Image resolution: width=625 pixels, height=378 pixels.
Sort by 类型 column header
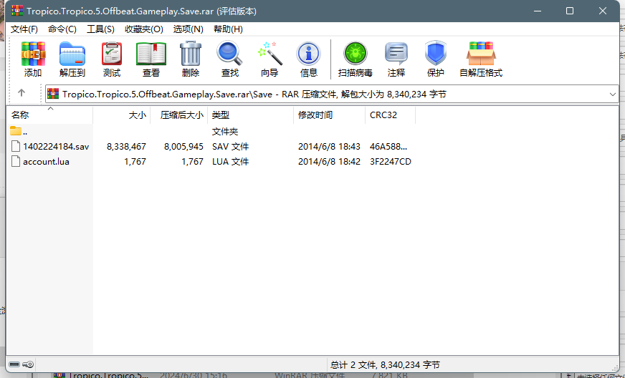(251, 115)
